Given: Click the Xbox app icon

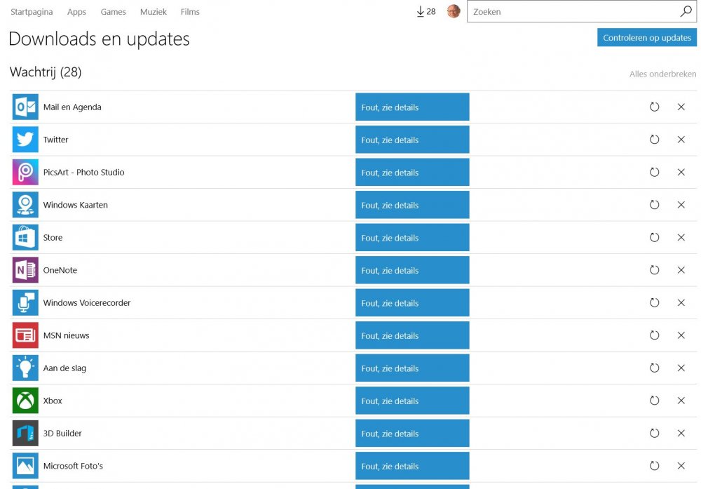Looking at the screenshot, I should 25,401.
